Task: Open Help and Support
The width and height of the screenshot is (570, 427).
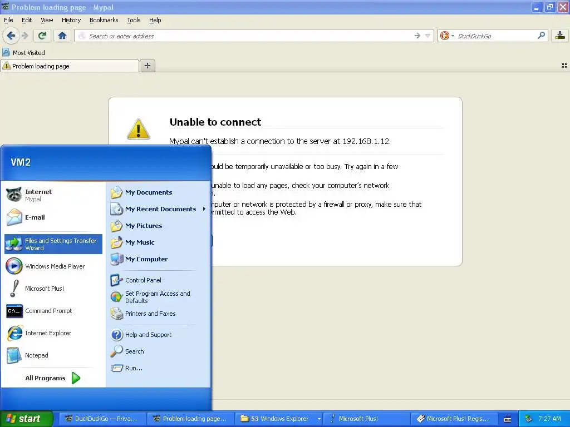Action: [158, 334]
